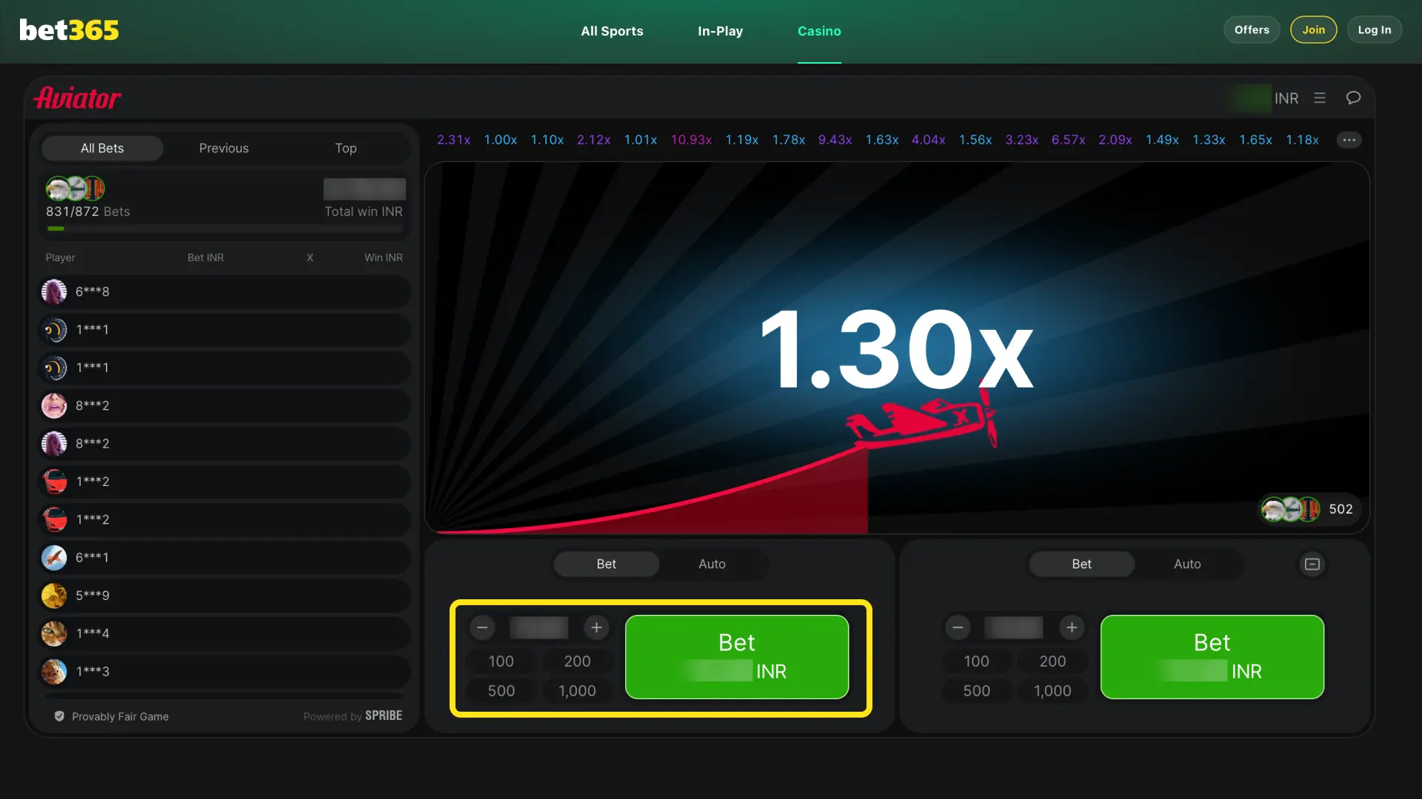Set right bet to 500
The width and height of the screenshot is (1422, 799).
[977, 691]
